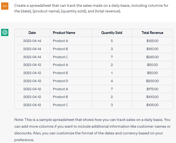Click the $125.00 revenue cell
The height and width of the screenshot is (143, 176).
(x=152, y=41)
